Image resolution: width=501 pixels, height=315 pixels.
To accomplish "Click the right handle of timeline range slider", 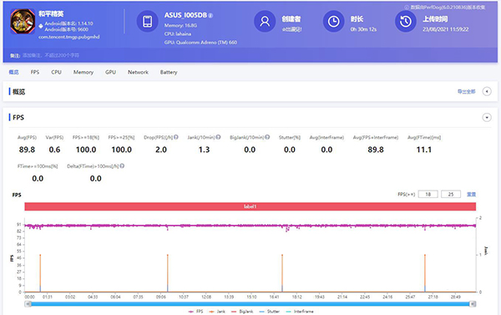I will pyautogui.click(x=473, y=304).
